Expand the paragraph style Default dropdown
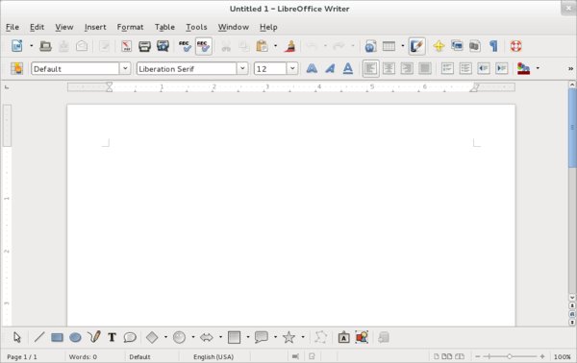 [125, 69]
